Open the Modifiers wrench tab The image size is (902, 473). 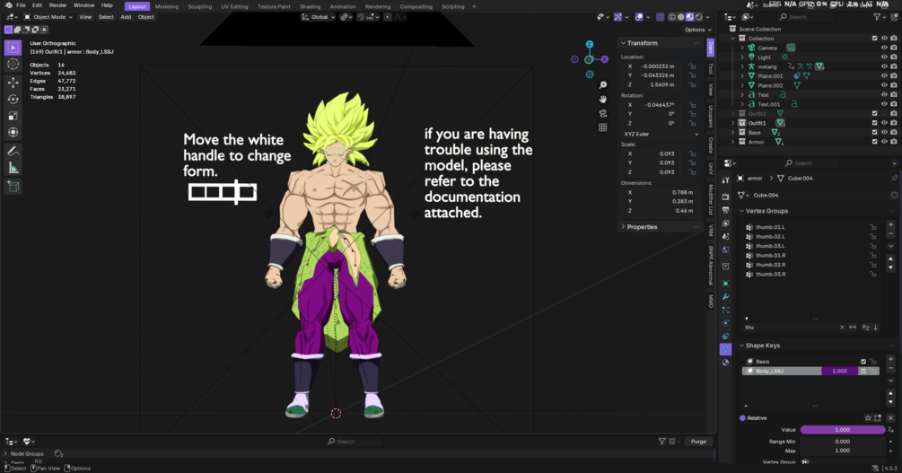coord(725,296)
